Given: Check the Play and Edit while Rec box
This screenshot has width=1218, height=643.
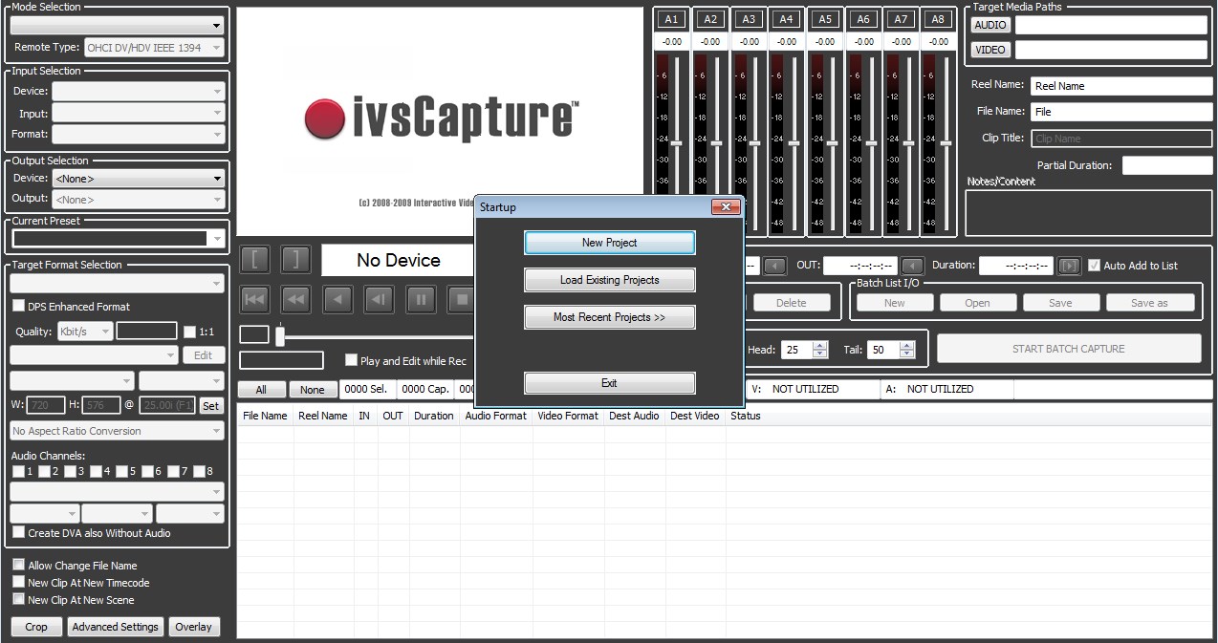Looking at the screenshot, I should [351, 360].
